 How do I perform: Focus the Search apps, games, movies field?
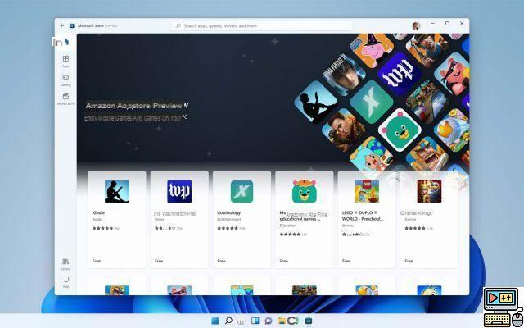[x=262, y=25]
